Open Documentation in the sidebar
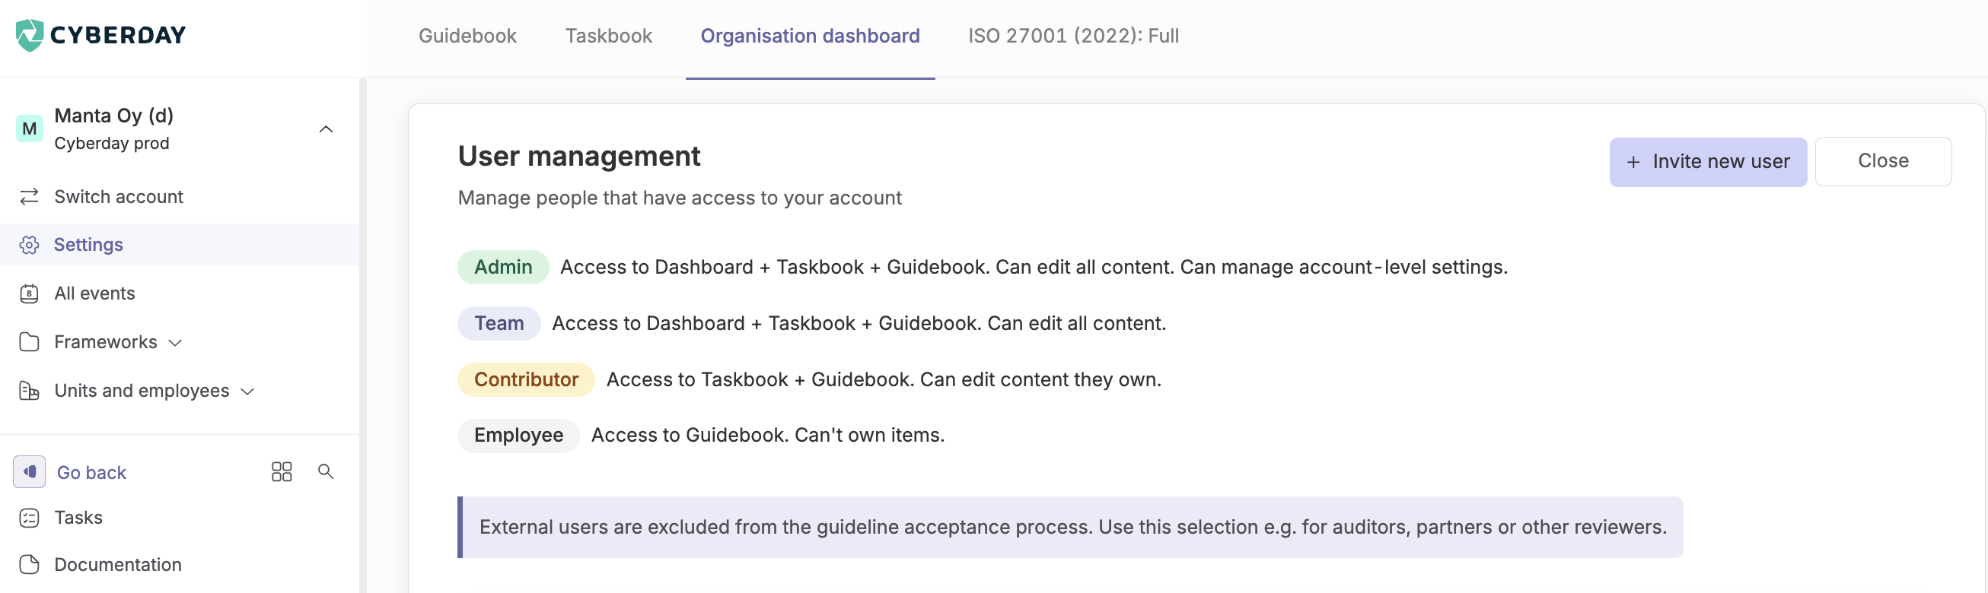Screen dimensions: 1988x593 tap(118, 564)
